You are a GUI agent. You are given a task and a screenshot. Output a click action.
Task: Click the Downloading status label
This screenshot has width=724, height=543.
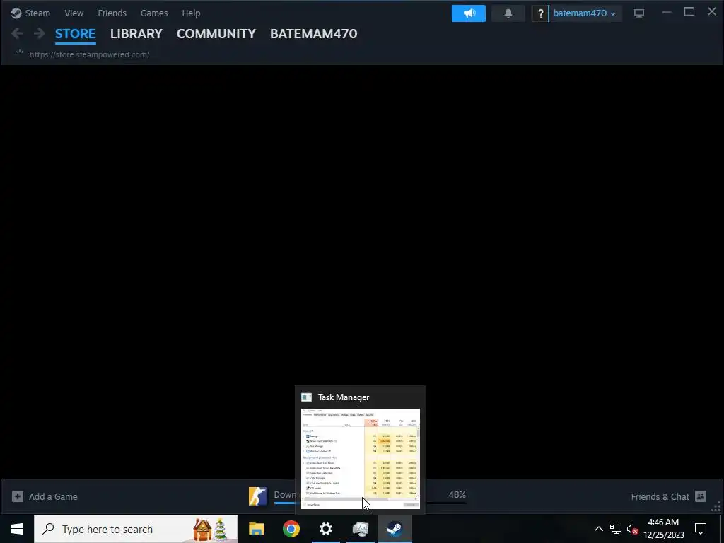[284, 494]
